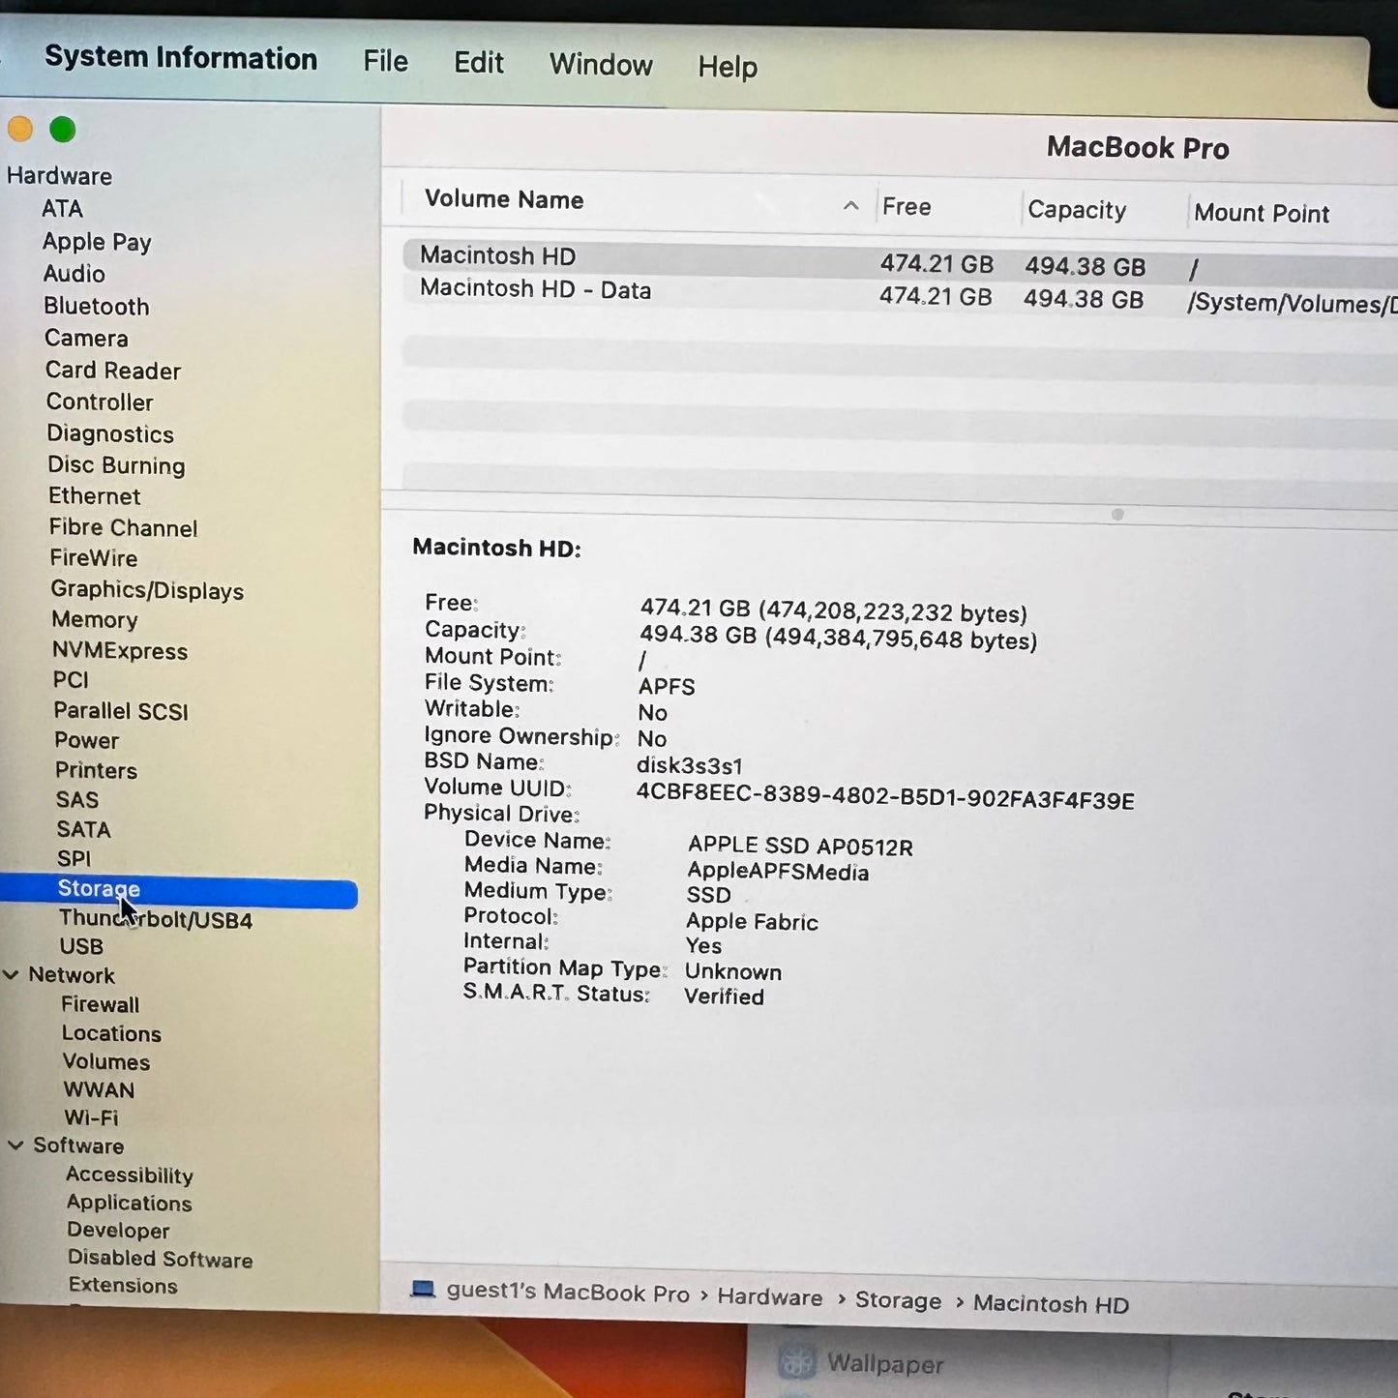Viewport: 1398px width, 1398px height.
Task: Click Macintosh HD in the path bar
Action: (x=1051, y=1304)
